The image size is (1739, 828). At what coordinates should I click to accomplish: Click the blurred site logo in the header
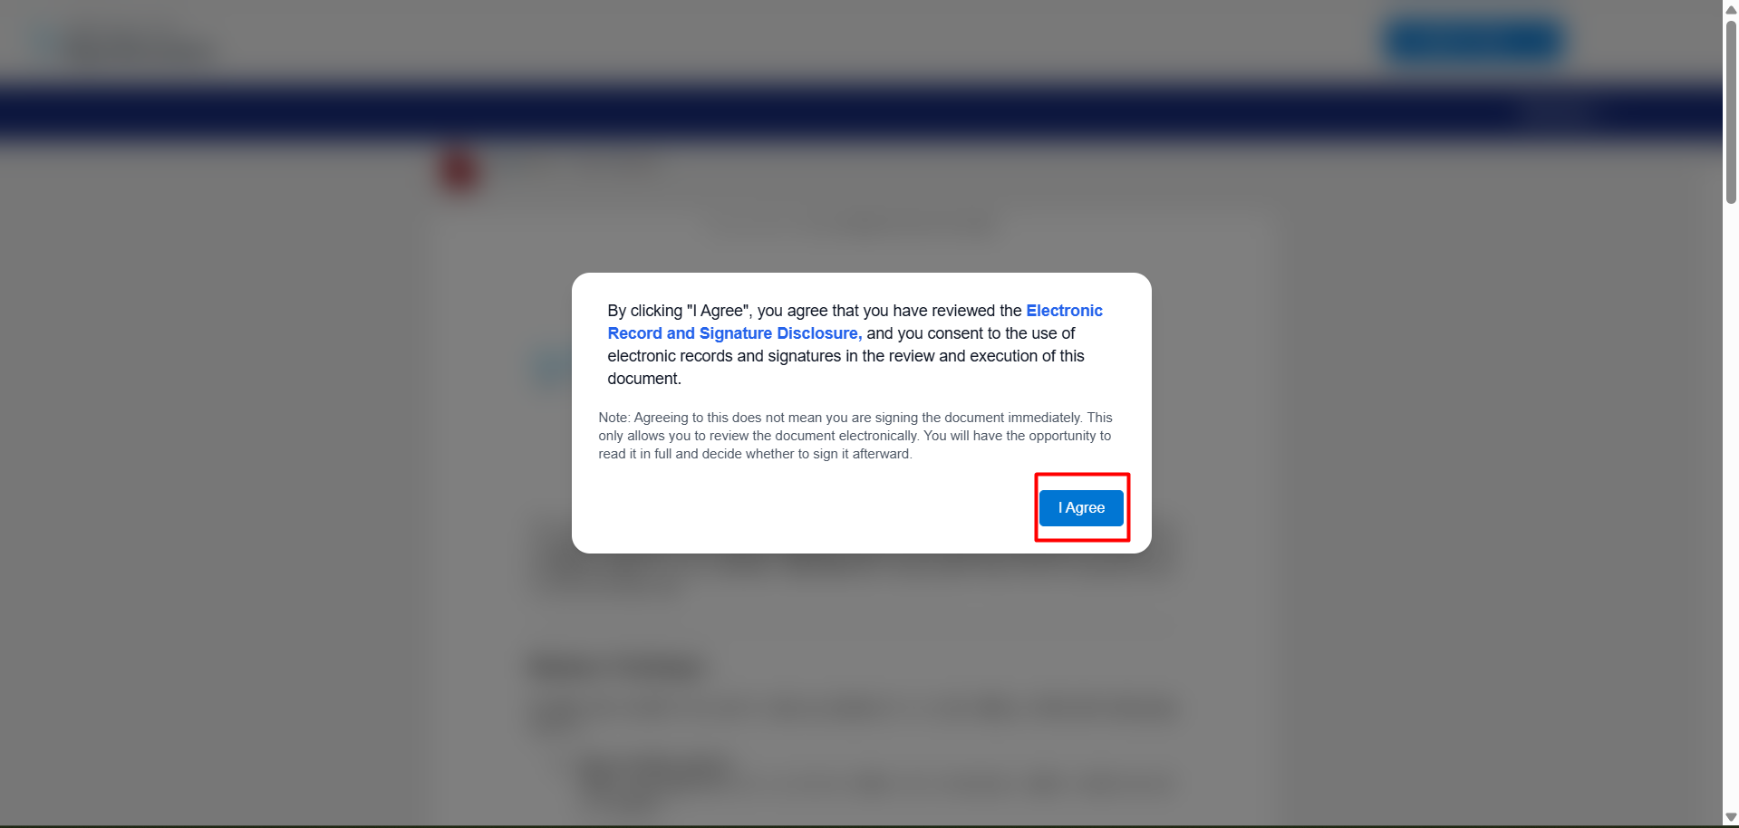tap(122, 45)
